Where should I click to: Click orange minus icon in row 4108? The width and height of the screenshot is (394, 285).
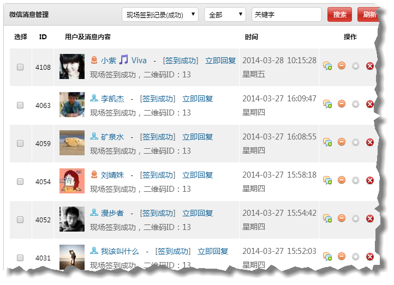[x=342, y=65]
